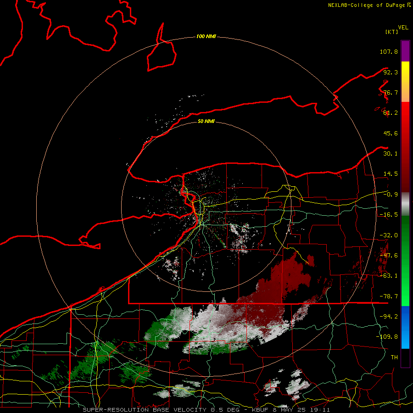413x413 pixels.
Task: Select the 61.2 scale value
Action: (391, 113)
